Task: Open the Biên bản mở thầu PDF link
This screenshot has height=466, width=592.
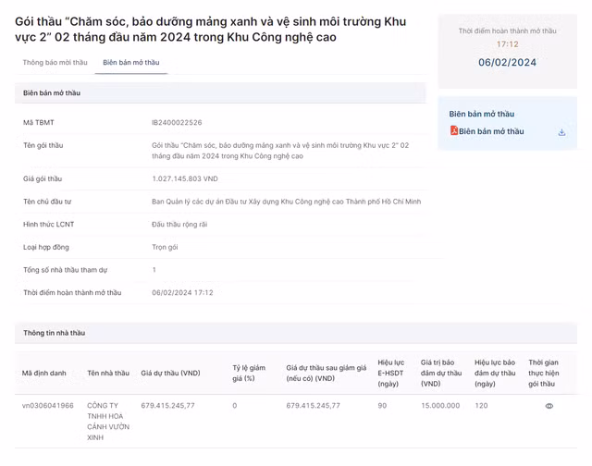Action: click(x=491, y=131)
